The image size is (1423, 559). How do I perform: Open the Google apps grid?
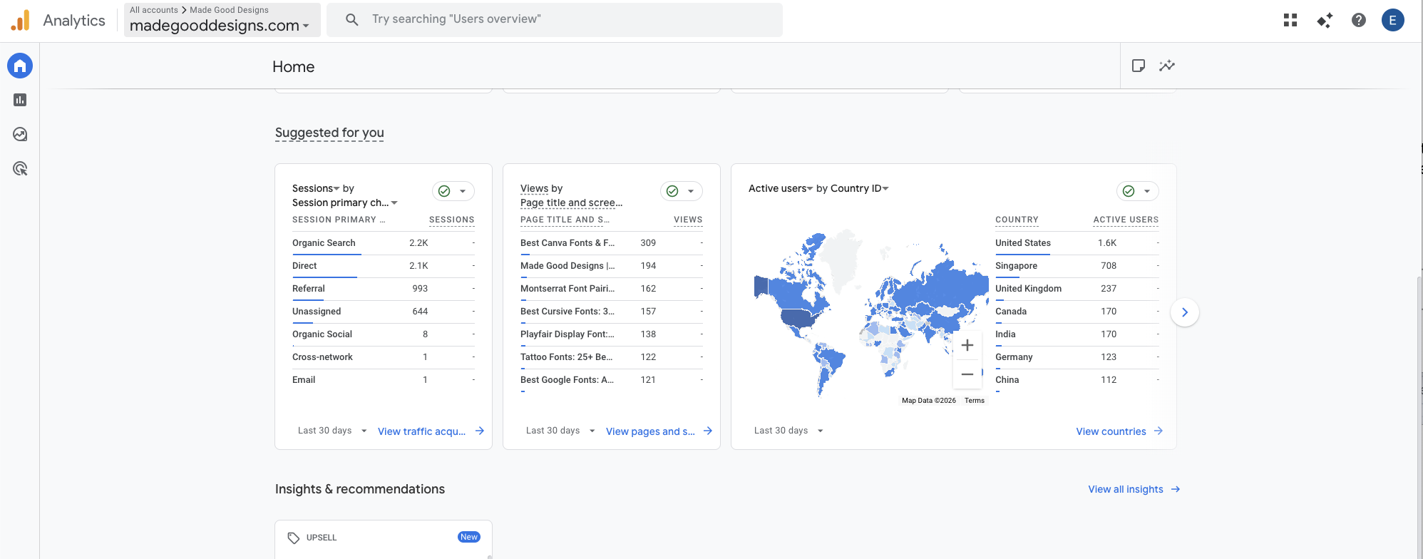coord(1290,20)
